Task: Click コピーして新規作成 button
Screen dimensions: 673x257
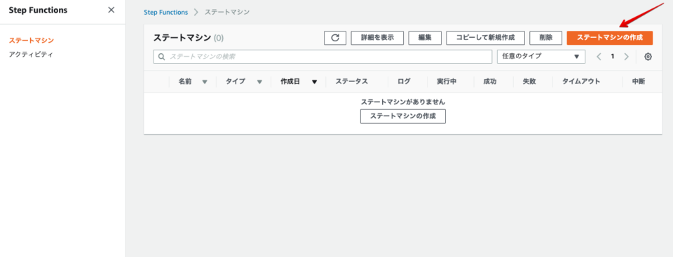Action: click(x=485, y=38)
